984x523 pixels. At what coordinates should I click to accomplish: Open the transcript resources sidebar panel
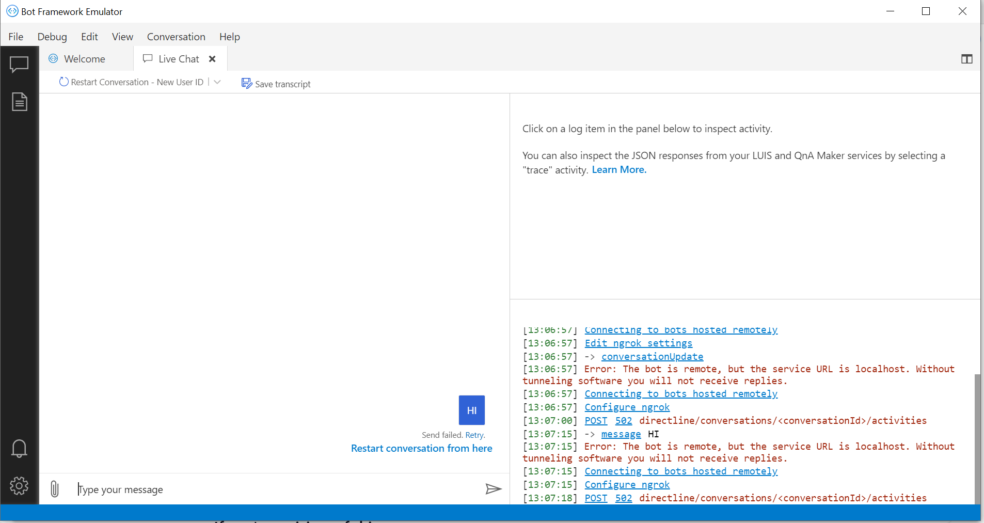pos(19,101)
